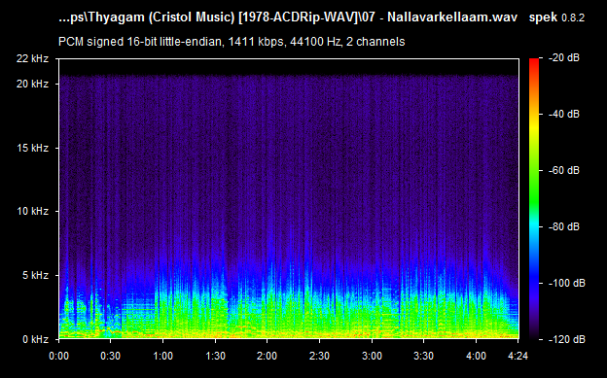Click the 22 kHz frequency axis label
Screen dimensions: 607x378
(x=32, y=59)
